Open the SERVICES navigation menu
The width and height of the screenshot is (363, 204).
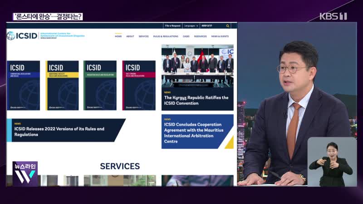click(x=143, y=36)
